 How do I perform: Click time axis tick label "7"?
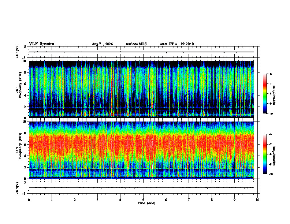coord(189,200)
